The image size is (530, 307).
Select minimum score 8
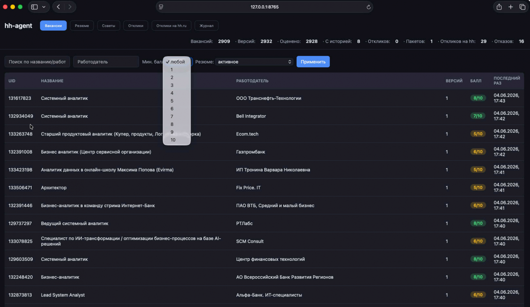pyautogui.click(x=177, y=124)
